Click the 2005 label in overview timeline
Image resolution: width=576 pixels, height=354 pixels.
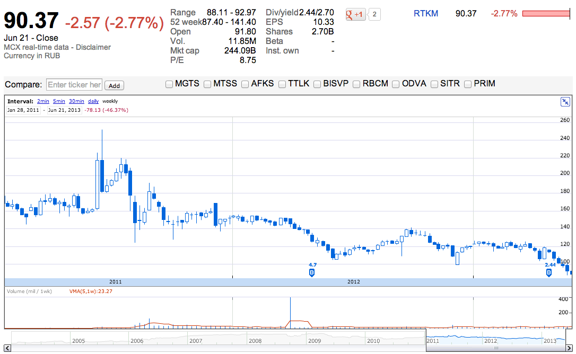coord(78,341)
